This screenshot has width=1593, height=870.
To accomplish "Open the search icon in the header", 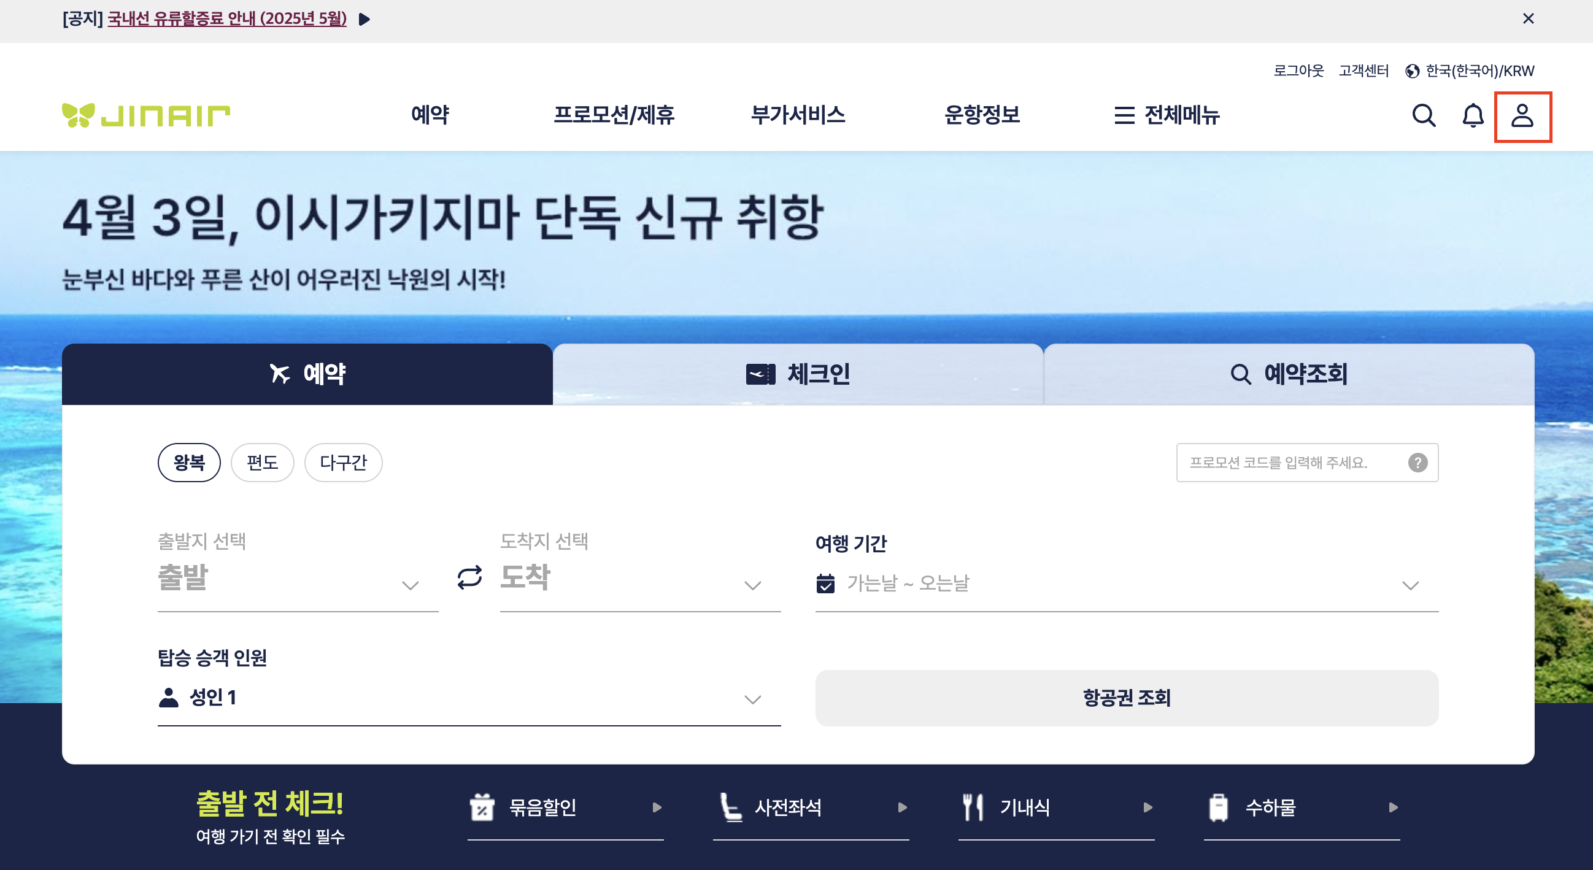I will pos(1424,115).
